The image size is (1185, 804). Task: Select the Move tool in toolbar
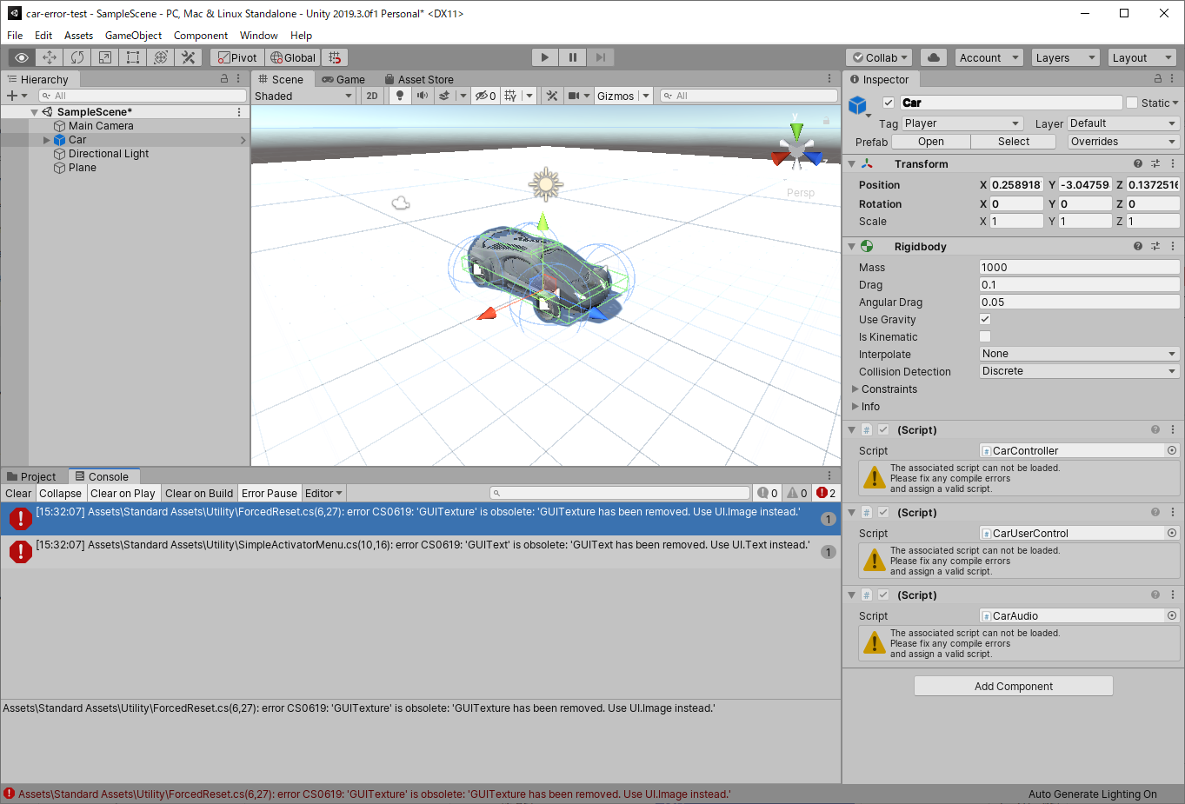coord(50,57)
